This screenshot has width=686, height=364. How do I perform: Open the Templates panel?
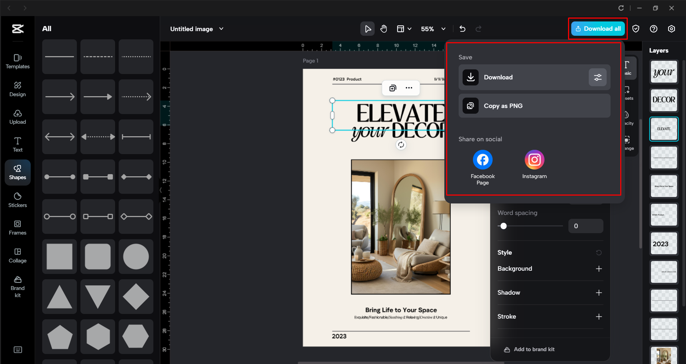point(17,61)
